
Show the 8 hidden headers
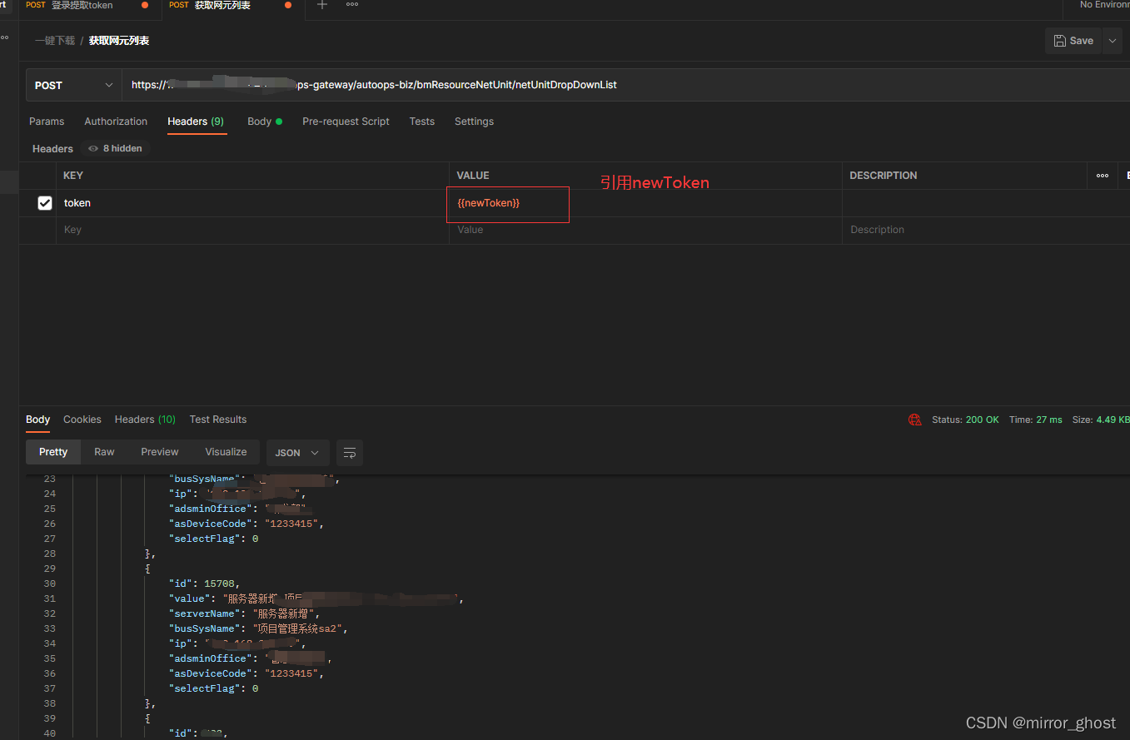click(x=115, y=148)
